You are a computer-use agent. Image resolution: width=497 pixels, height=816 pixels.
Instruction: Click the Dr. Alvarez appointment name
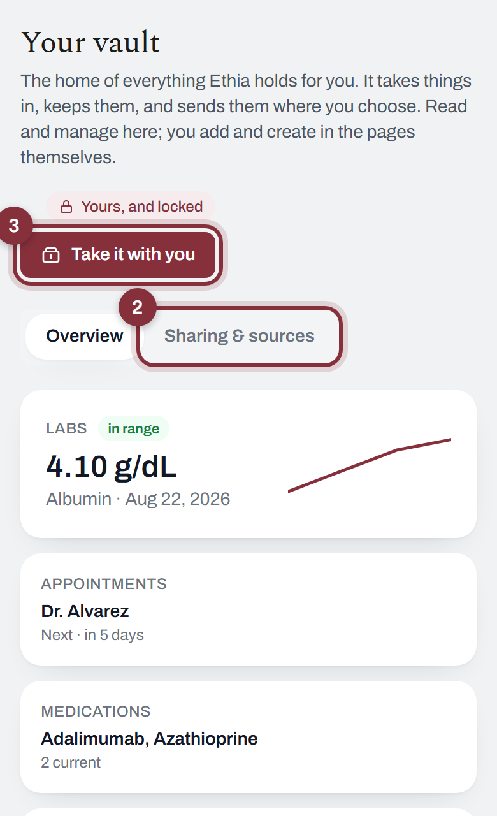click(x=85, y=611)
